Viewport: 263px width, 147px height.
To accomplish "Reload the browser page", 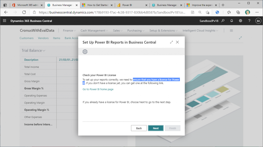I will point(24,12).
